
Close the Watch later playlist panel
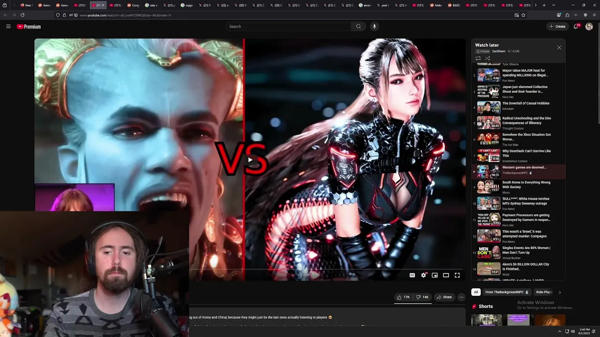(x=559, y=48)
